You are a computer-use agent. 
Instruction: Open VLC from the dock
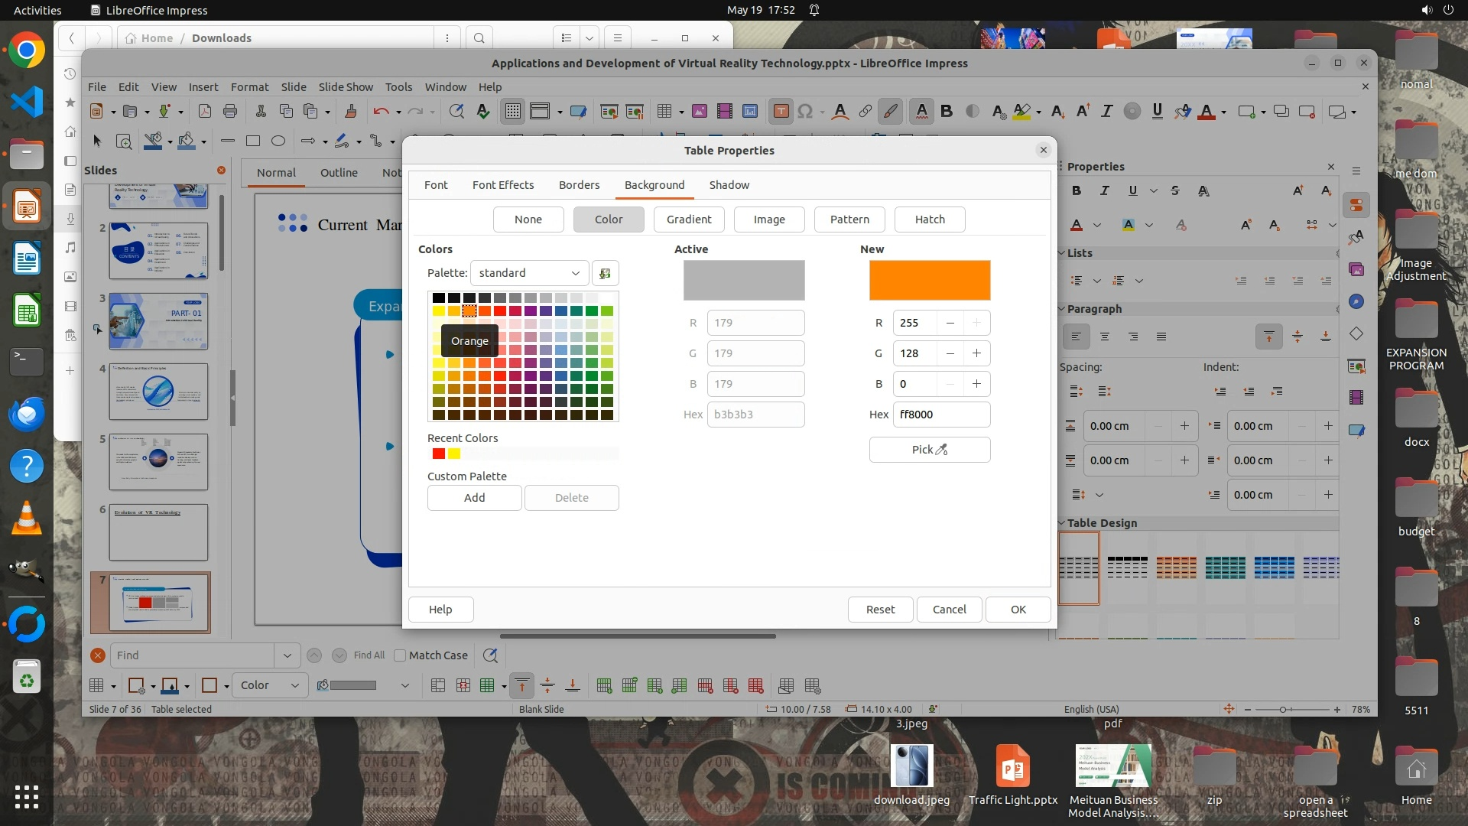27,520
